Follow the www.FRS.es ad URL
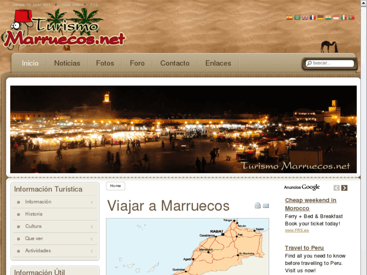 [x=297, y=230]
